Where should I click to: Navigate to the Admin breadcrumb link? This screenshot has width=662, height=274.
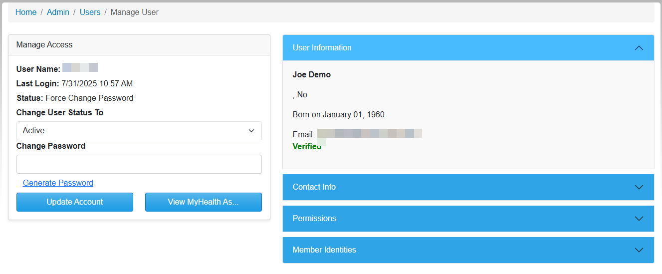pyautogui.click(x=58, y=12)
